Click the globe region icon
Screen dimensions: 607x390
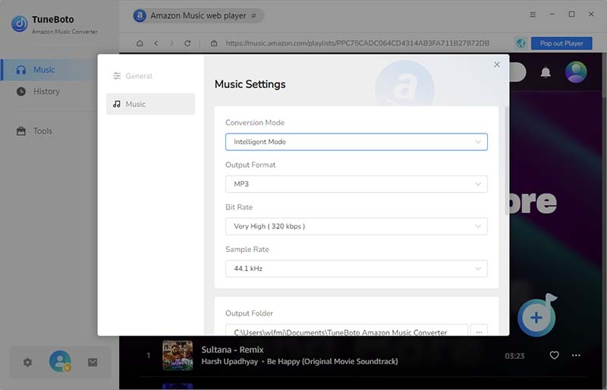point(521,43)
